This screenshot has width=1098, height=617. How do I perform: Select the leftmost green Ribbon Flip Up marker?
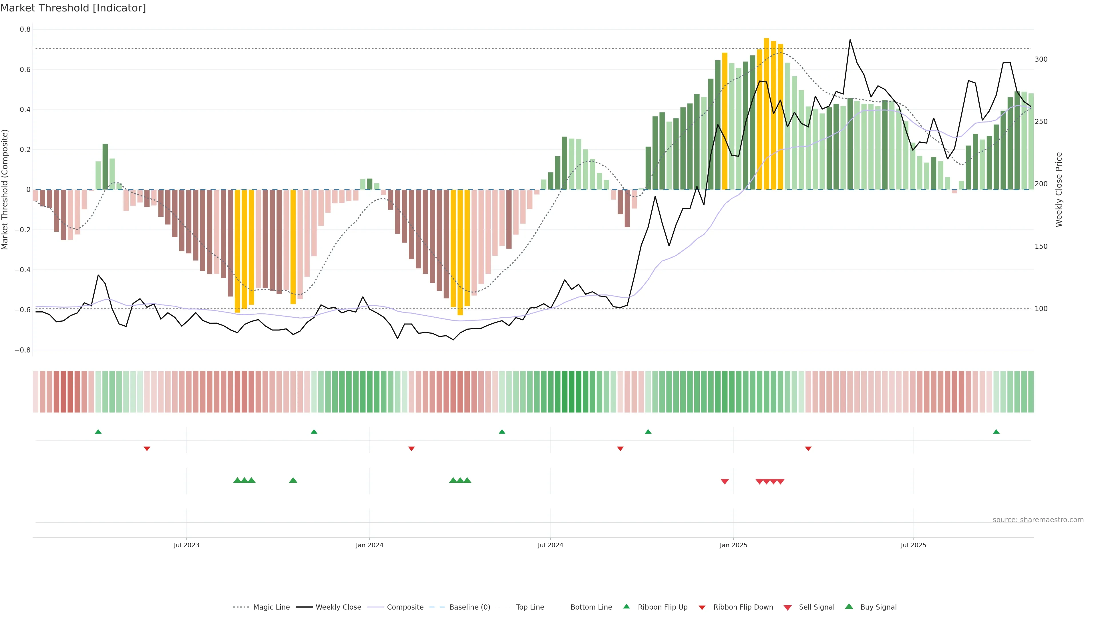coord(98,432)
